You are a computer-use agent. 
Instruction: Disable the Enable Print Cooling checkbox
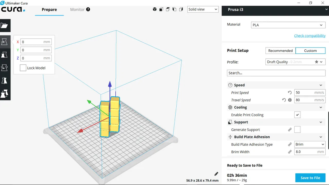[x=297, y=115]
